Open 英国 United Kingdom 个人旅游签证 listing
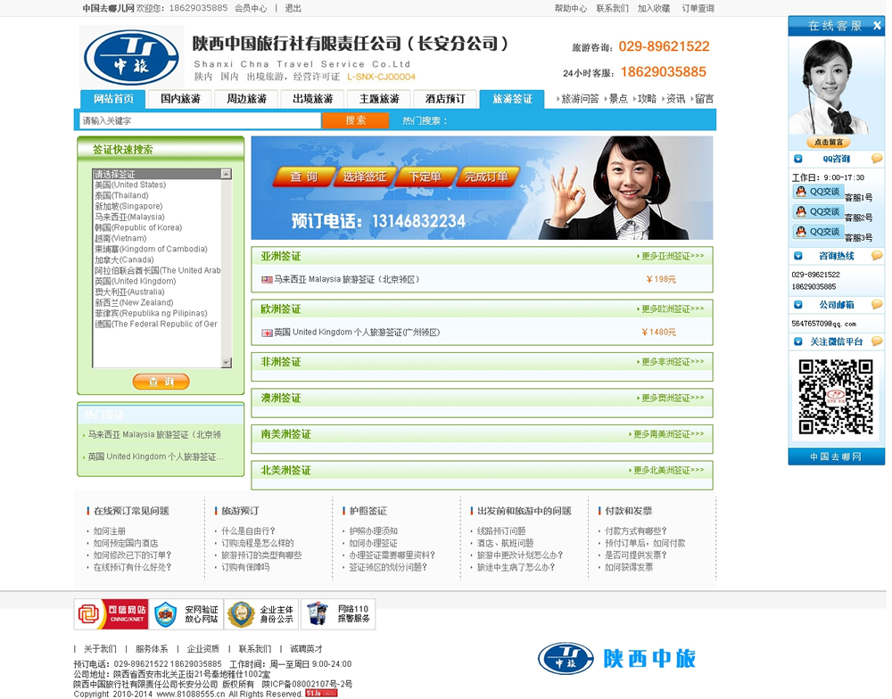Viewport: 892px width, 699px height. click(x=357, y=333)
